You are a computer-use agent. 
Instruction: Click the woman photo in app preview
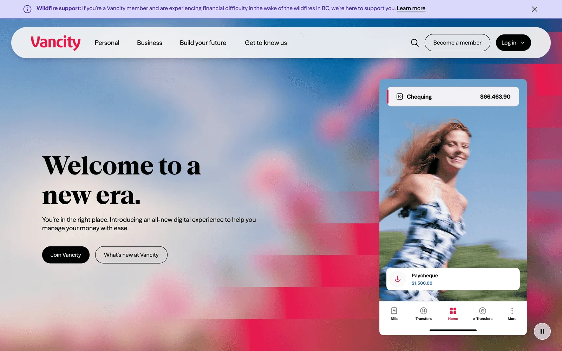[x=453, y=190]
